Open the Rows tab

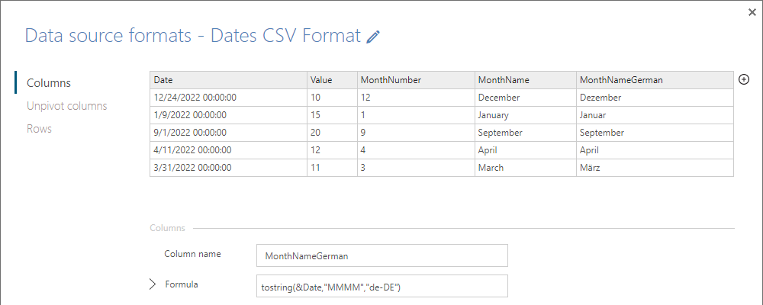click(x=39, y=129)
